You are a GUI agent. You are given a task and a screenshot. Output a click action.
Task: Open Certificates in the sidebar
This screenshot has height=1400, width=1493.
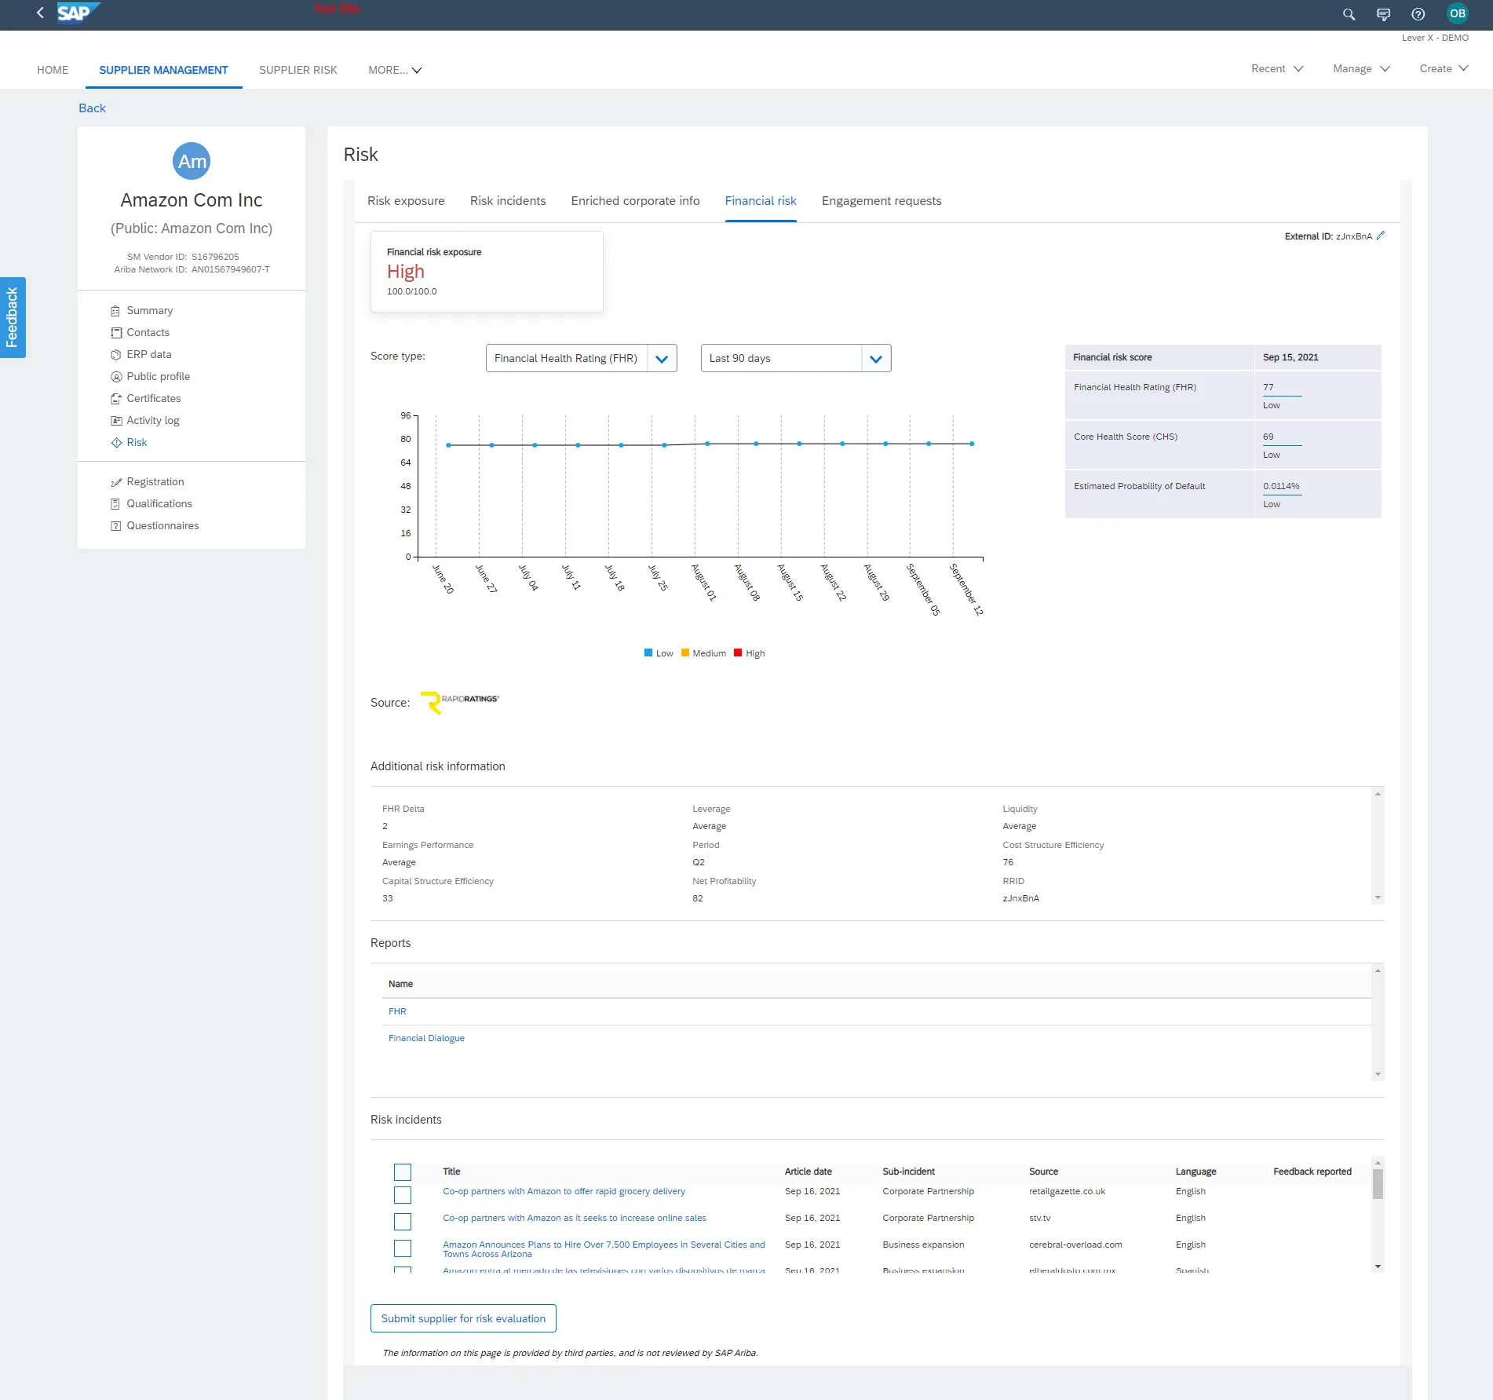pyautogui.click(x=154, y=399)
